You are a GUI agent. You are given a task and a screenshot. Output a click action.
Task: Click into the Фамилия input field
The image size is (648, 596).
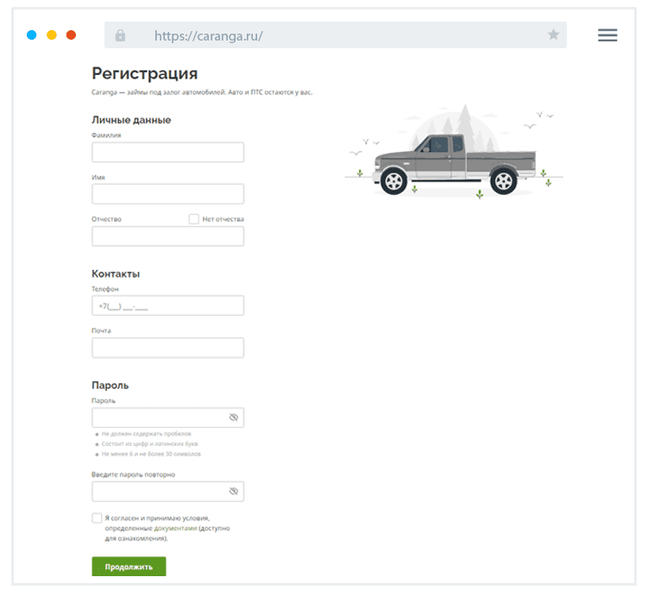pos(167,153)
